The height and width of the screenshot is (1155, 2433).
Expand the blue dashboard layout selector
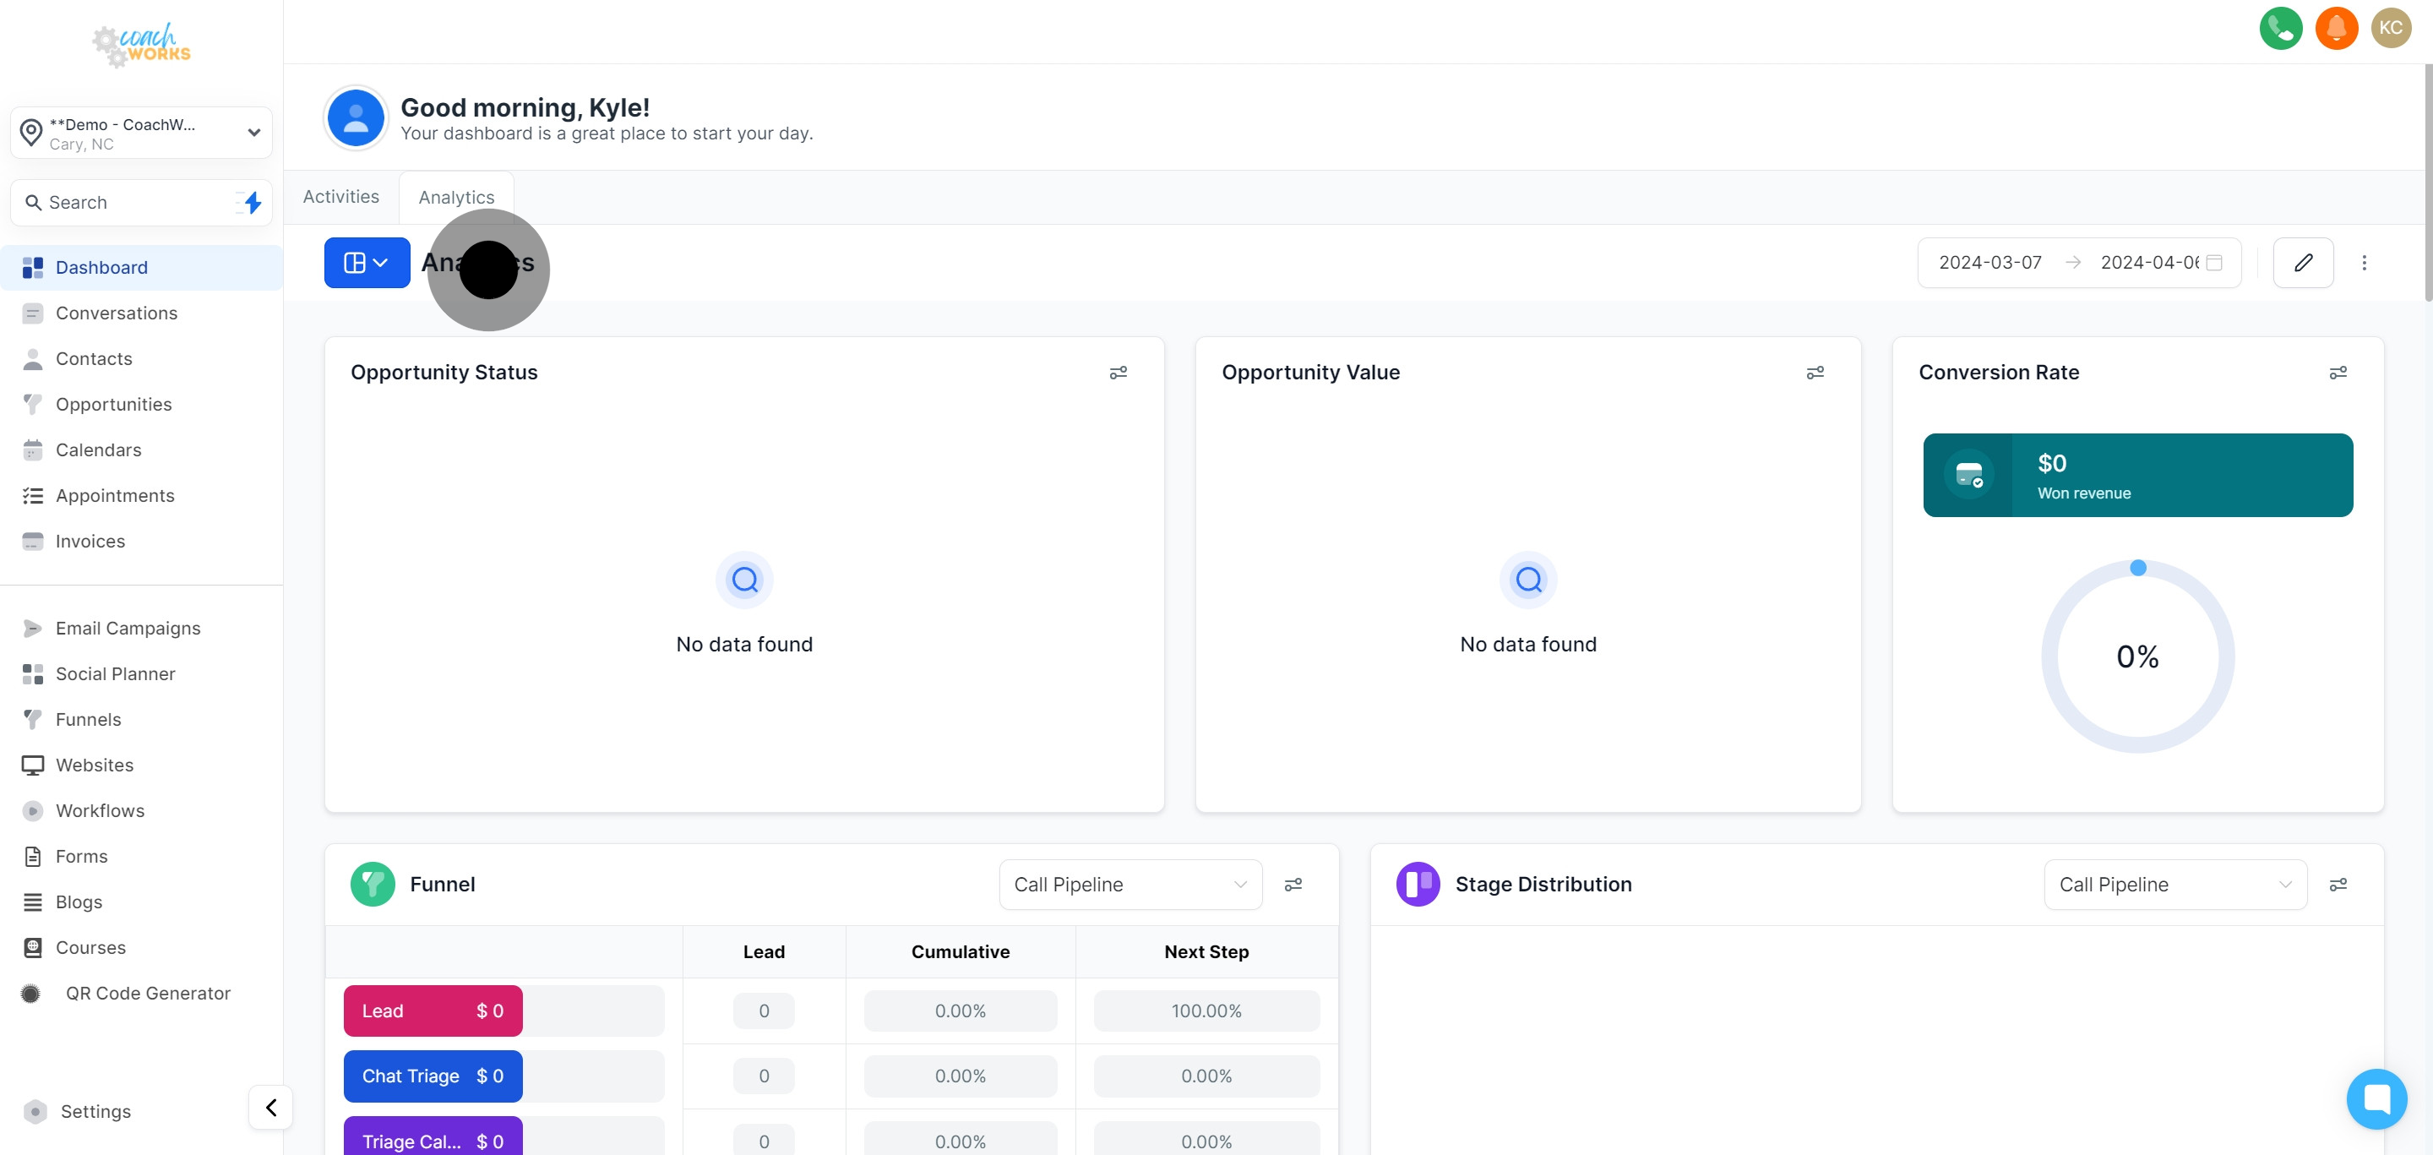367,263
